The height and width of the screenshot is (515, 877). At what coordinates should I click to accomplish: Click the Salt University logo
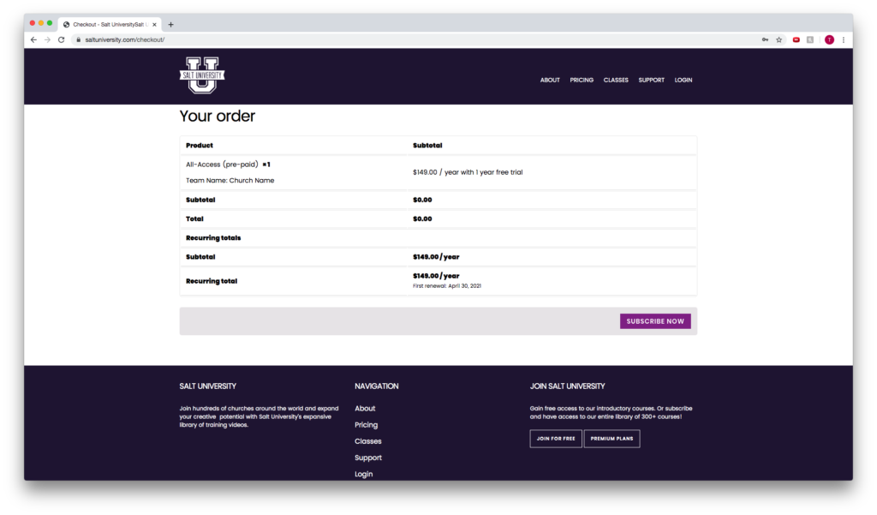tap(202, 75)
